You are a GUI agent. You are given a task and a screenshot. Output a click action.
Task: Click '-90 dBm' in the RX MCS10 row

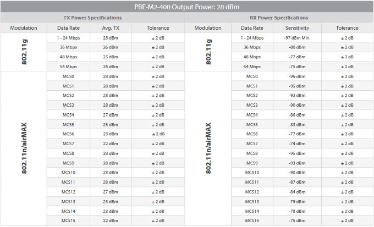click(297, 173)
